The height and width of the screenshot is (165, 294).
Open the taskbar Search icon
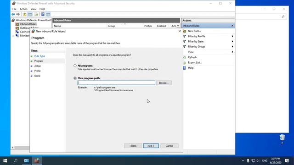tap(16, 161)
